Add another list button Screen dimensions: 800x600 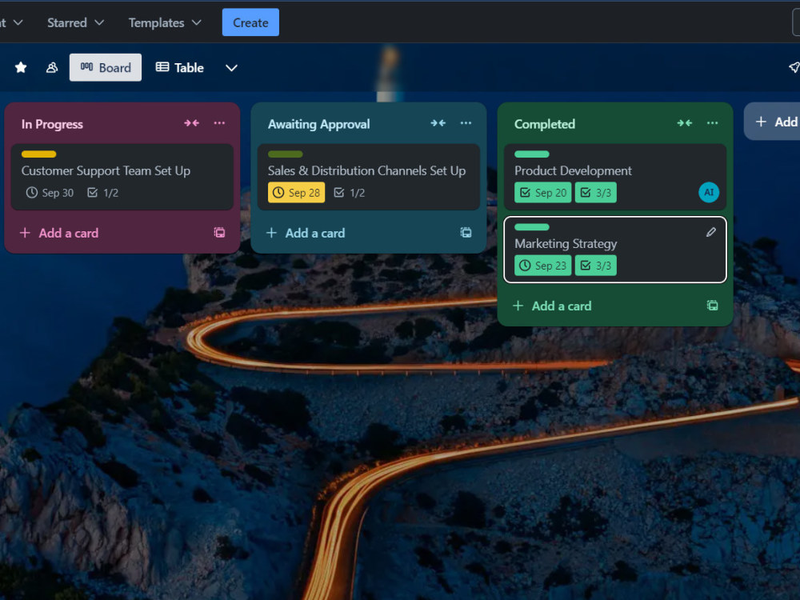coord(772,122)
